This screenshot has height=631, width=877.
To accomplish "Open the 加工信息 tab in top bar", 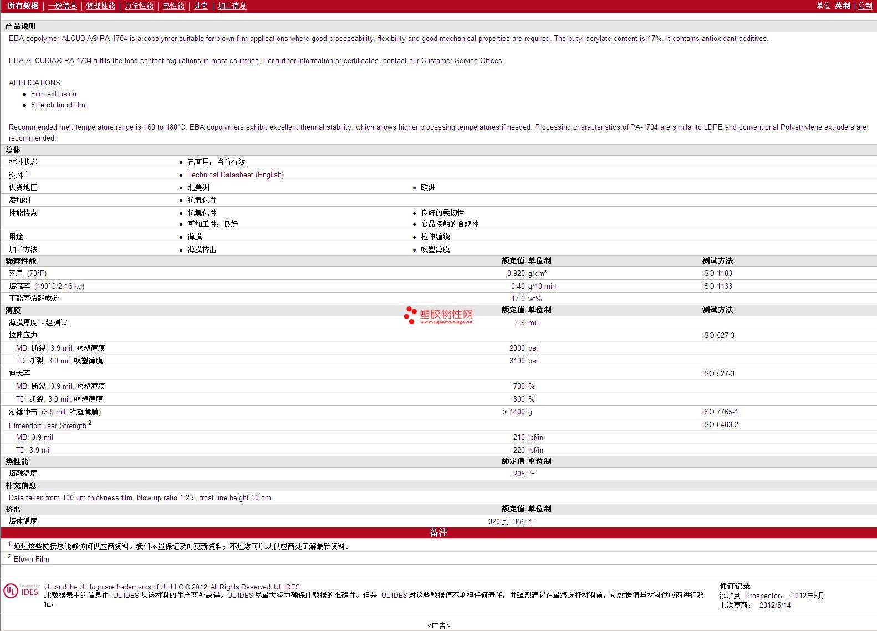I will (x=232, y=6).
